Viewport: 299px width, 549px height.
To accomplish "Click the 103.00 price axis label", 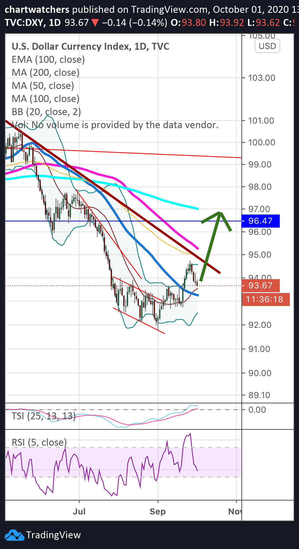I will coord(262,78).
